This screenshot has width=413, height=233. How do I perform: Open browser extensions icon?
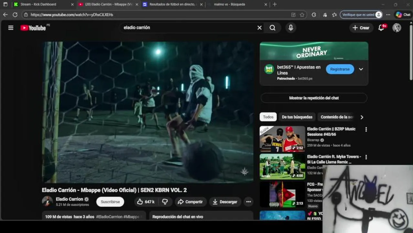[314, 15]
